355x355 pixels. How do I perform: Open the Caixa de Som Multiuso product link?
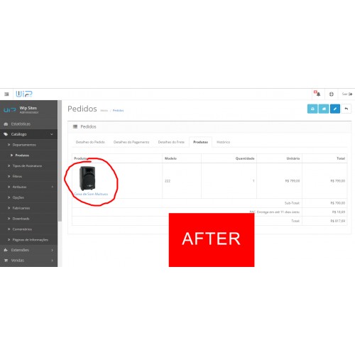91,194
